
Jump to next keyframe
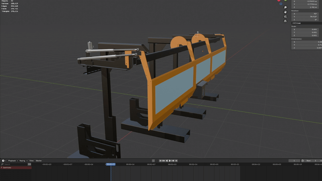tap(173, 160)
